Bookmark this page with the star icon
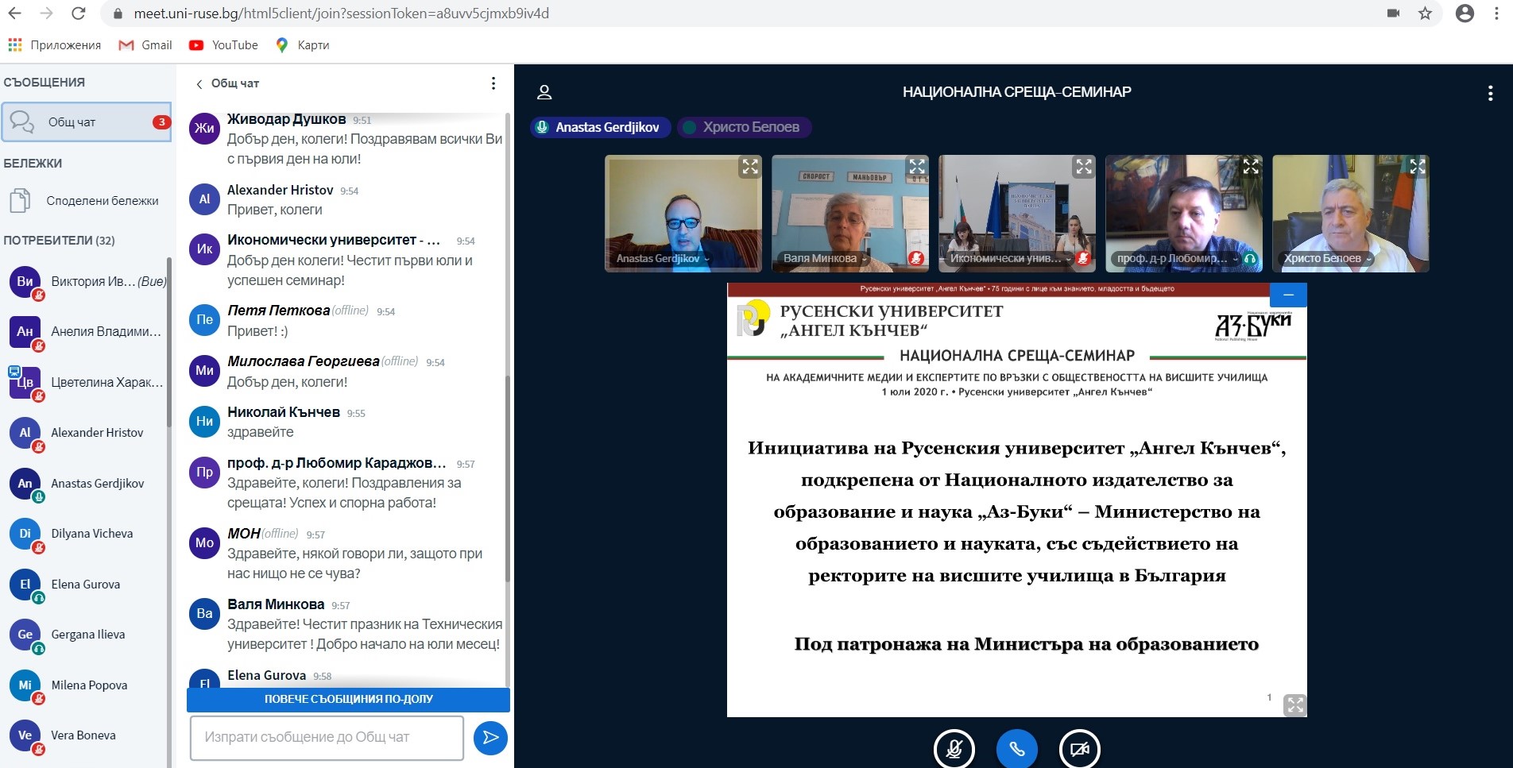1513x768 pixels. (1425, 14)
